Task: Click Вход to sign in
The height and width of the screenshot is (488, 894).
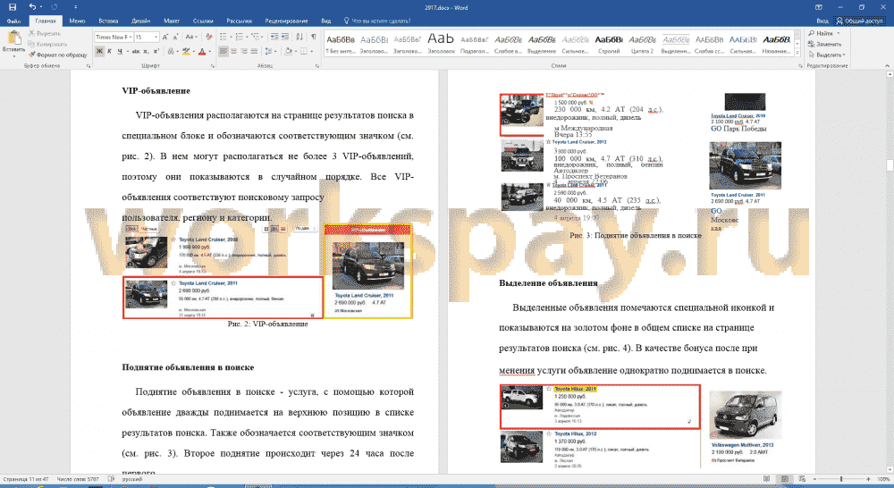Action: pyautogui.click(x=822, y=21)
